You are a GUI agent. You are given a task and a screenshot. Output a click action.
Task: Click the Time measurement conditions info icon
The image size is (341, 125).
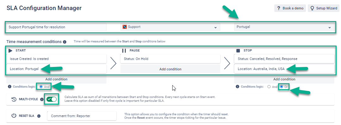(64, 42)
